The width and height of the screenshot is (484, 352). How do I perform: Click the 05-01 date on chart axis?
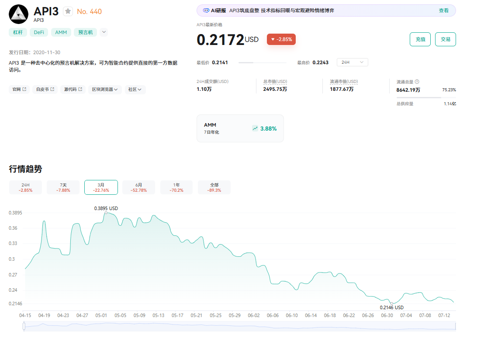coord(101,315)
